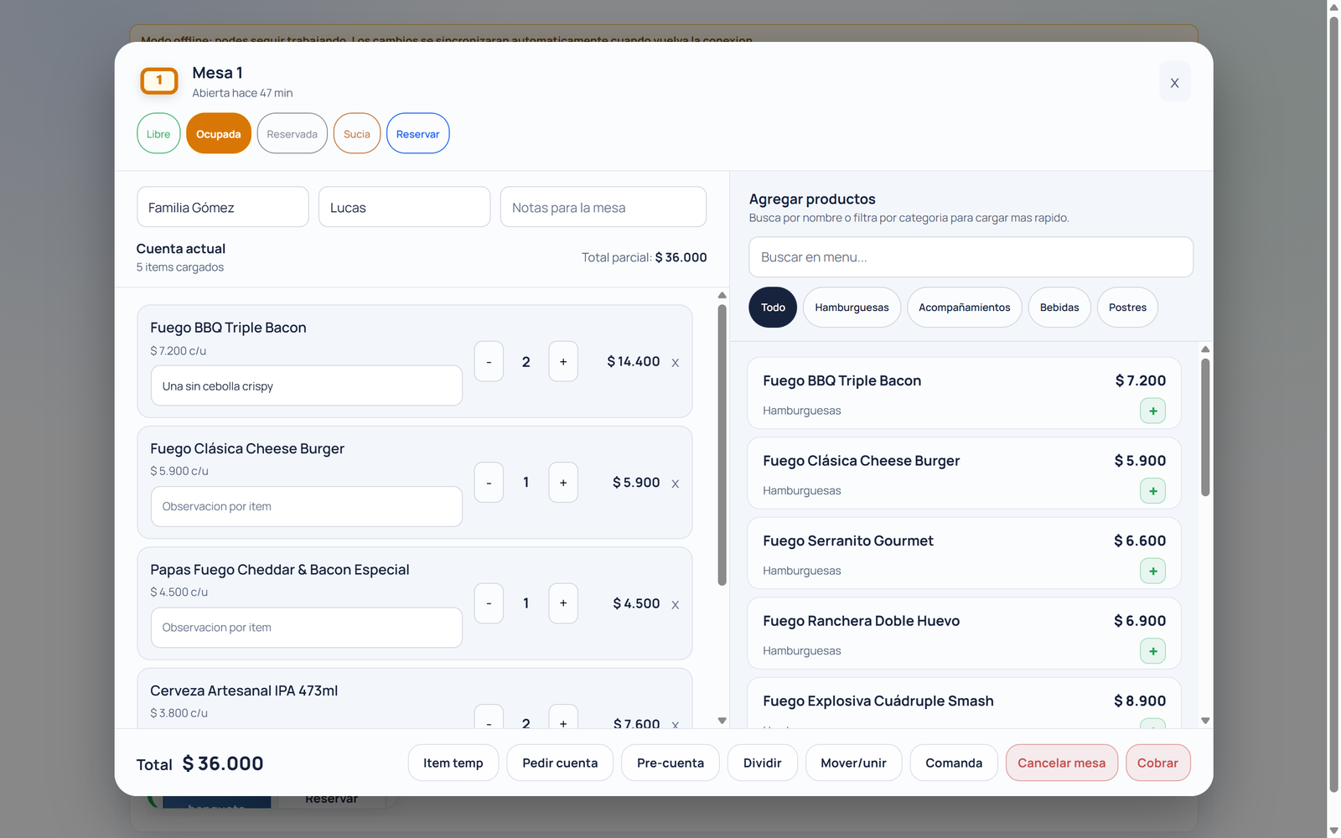Decrease Fuego Clásica Cheese Burger quantity
The height and width of the screenshot is (838, 1341).
point(489,483)
